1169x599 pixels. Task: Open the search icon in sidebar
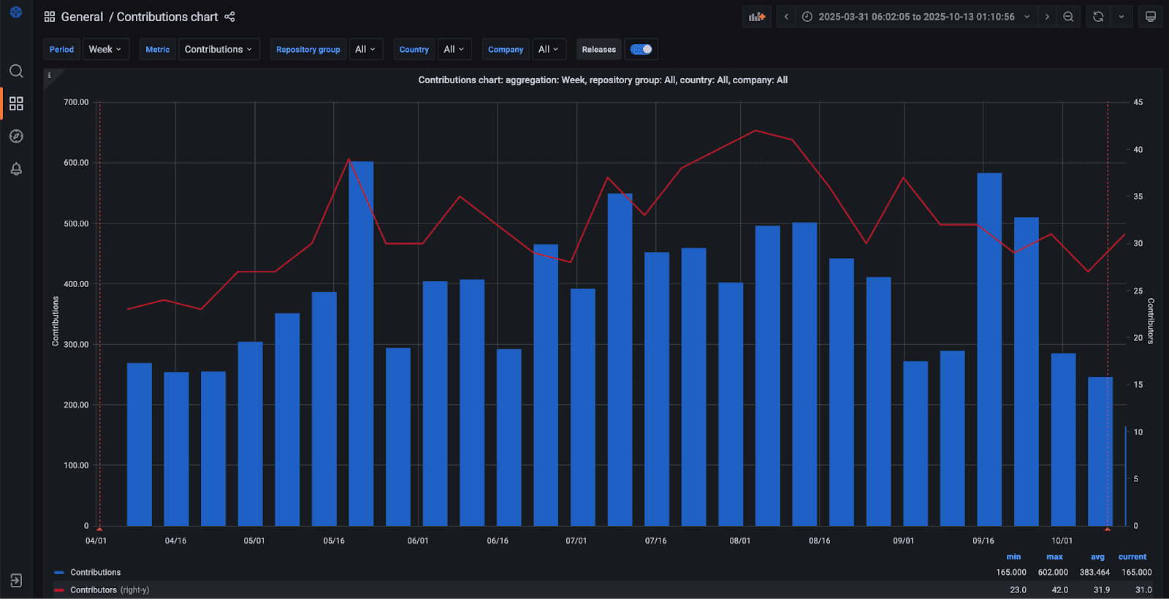[16, 71]
